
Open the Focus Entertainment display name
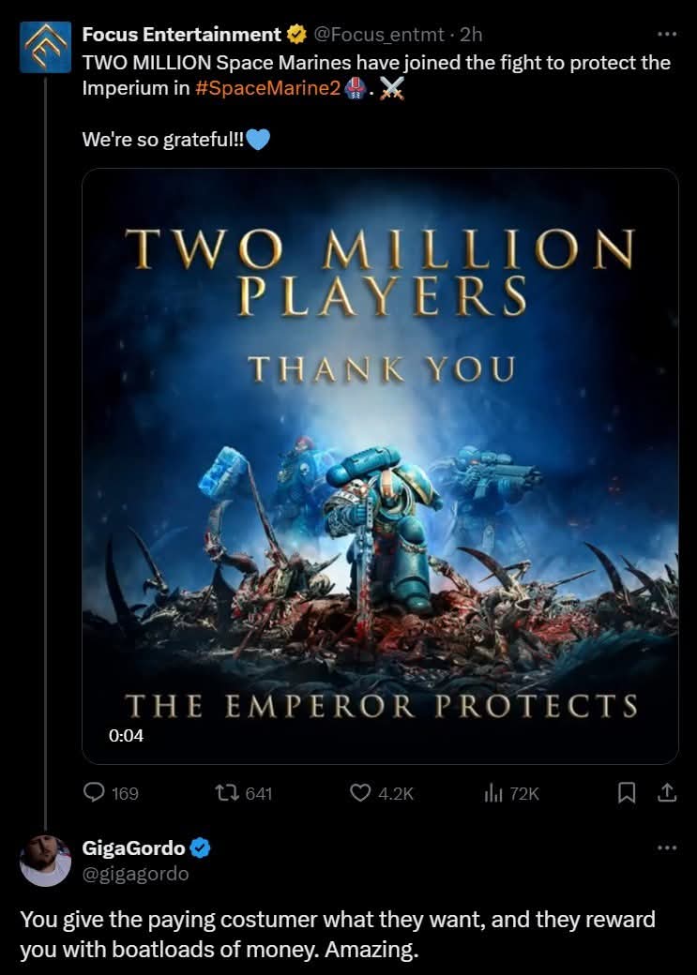coord(182,35)
